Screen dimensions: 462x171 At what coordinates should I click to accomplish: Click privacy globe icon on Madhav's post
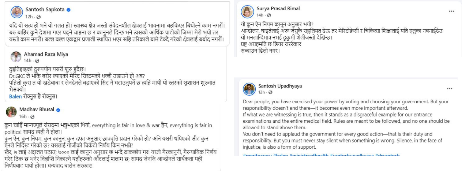[32, 116]
